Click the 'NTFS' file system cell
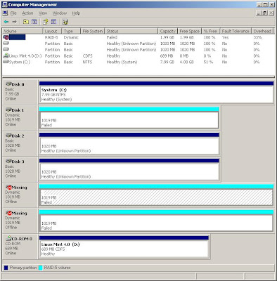277x281 pixels. (x=87, y=62)
